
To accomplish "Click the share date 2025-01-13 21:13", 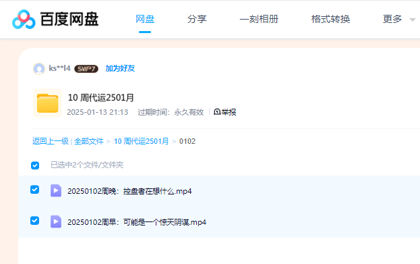I will 98,112.
